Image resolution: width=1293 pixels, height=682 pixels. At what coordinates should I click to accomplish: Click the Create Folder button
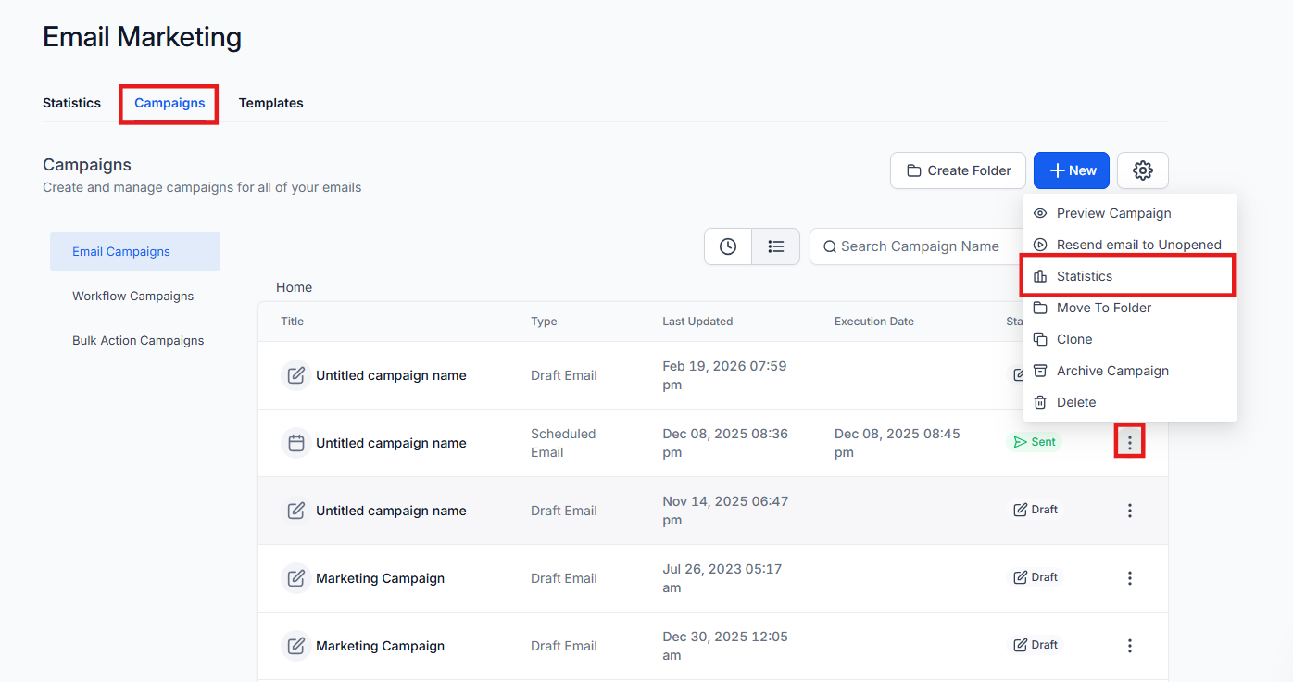point(958,170)
